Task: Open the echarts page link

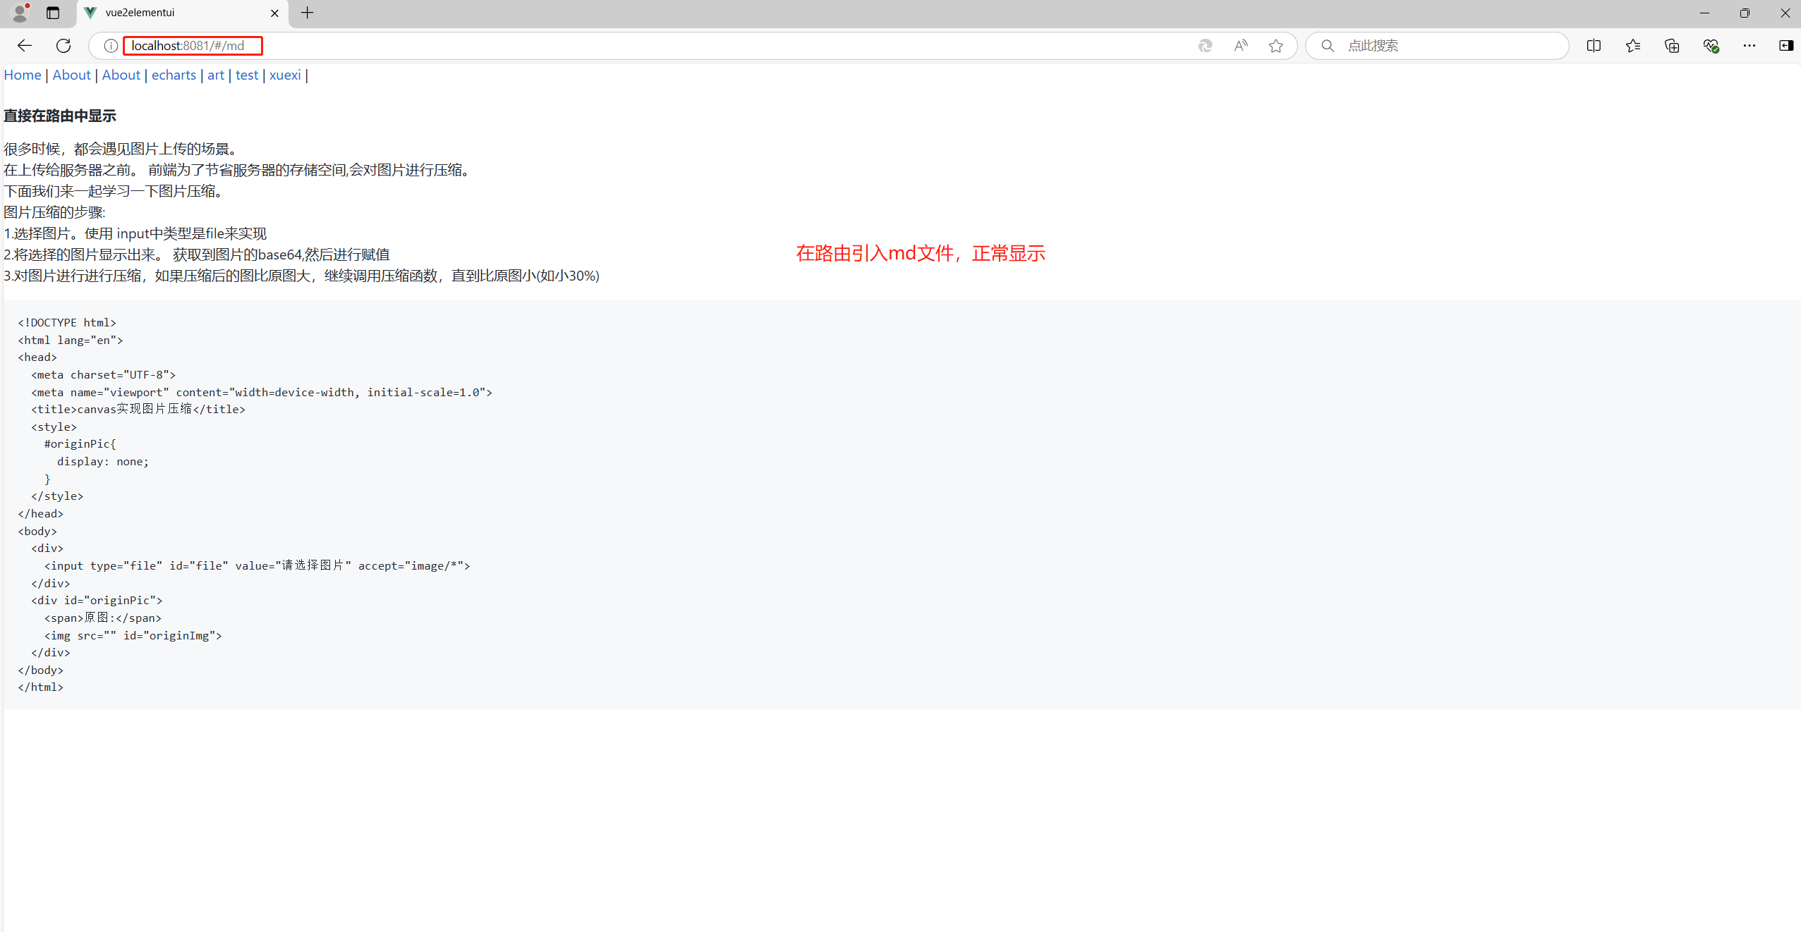Action: coord(174,75)
